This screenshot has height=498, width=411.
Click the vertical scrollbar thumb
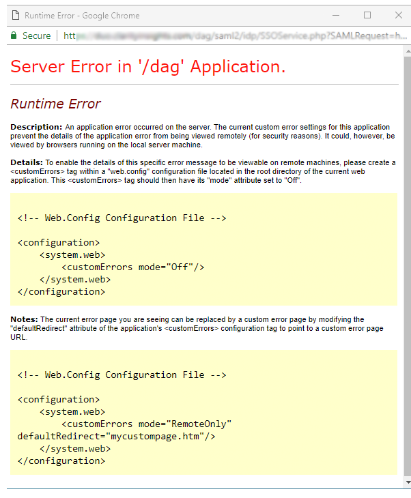pos(407,266)
